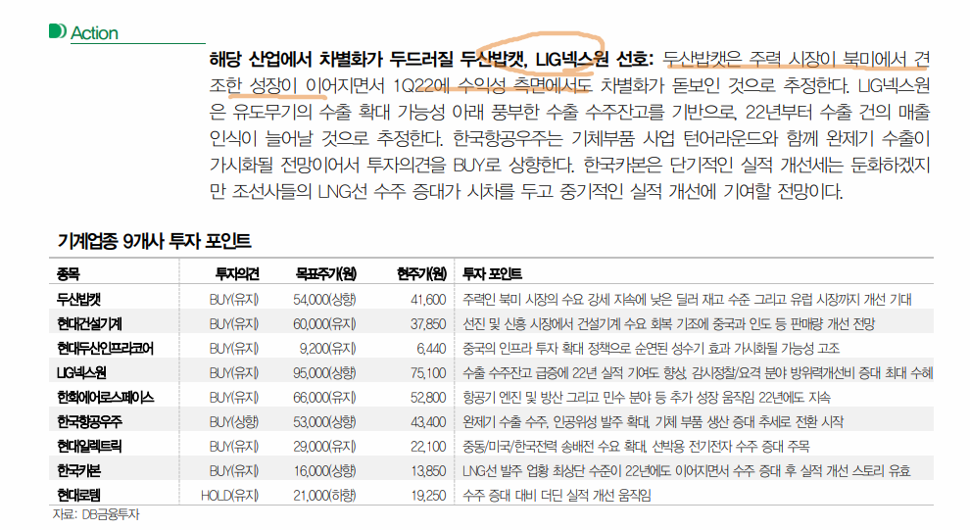
Task: Click investment point starting '수출 수주잔고 급증에'
Action: [x=698, y=373]
